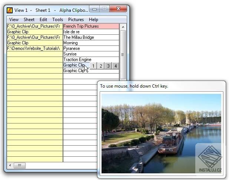The height and width of the screenshot is (180, 229).
Task: Select yellow Graphic Clip cell beside Morning
Action: [35, 43]
